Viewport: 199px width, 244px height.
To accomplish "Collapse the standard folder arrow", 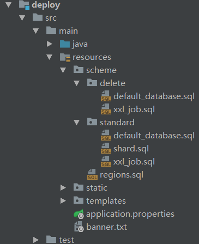I will 76,123.
